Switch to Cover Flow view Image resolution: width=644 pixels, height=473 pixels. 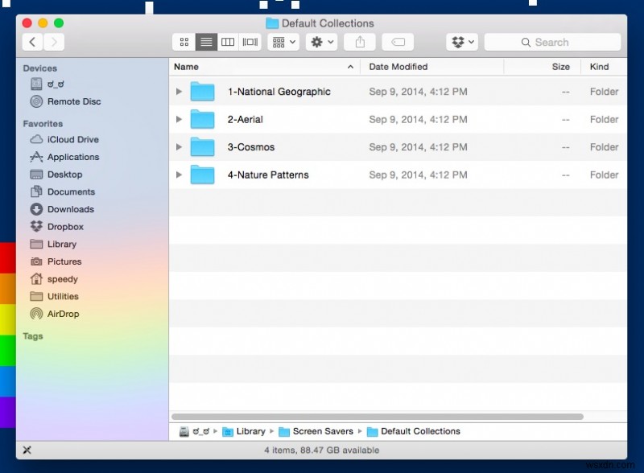(249, 42)
